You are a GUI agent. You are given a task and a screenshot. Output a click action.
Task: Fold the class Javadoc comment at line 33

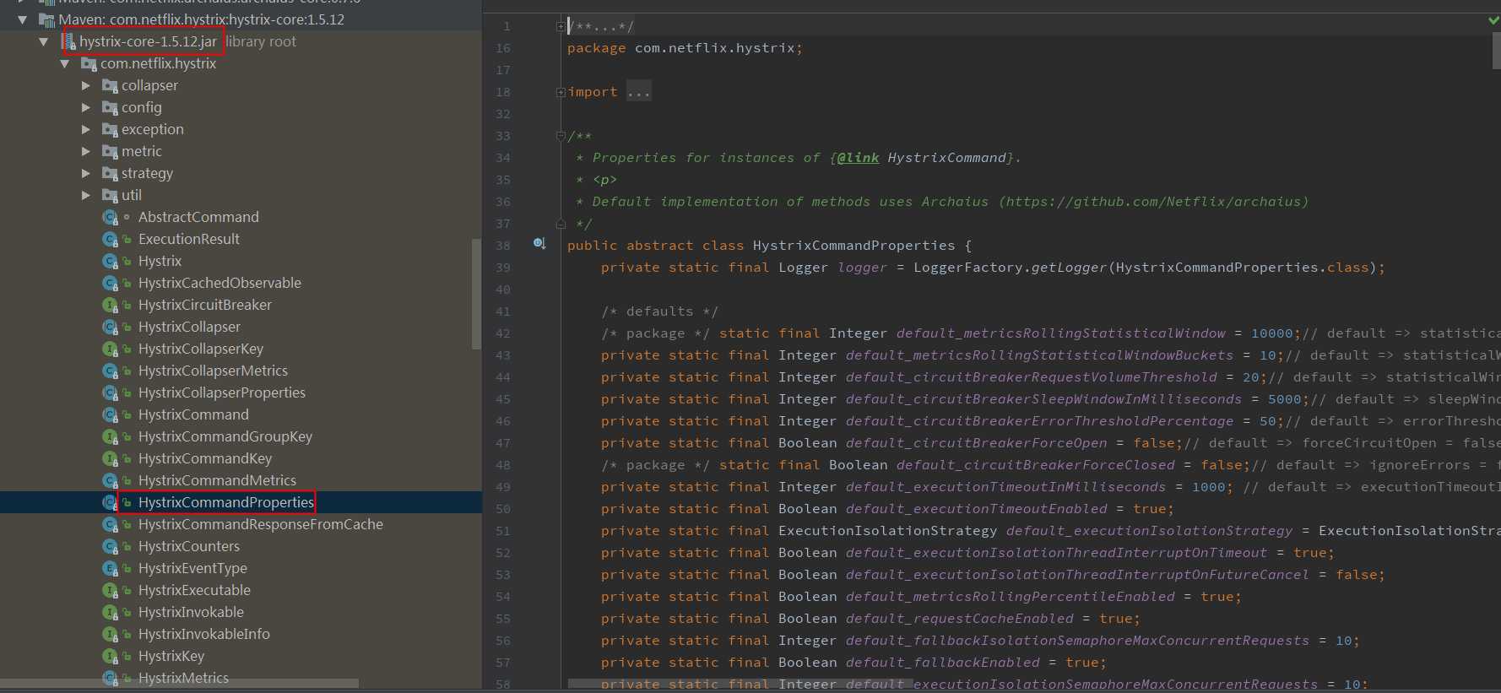point(561,136)
